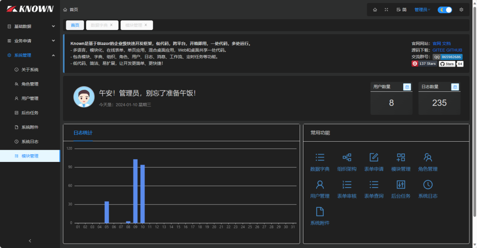
Task: Collapse the 系统管理 sidebar menu
Action: [x=30, y=55]
